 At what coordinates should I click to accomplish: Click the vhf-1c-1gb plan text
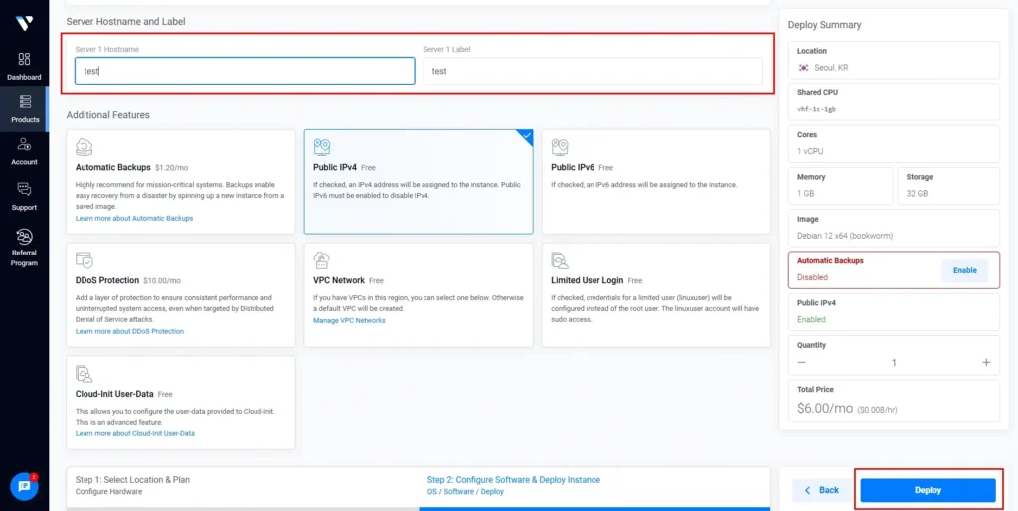(817, 109)
